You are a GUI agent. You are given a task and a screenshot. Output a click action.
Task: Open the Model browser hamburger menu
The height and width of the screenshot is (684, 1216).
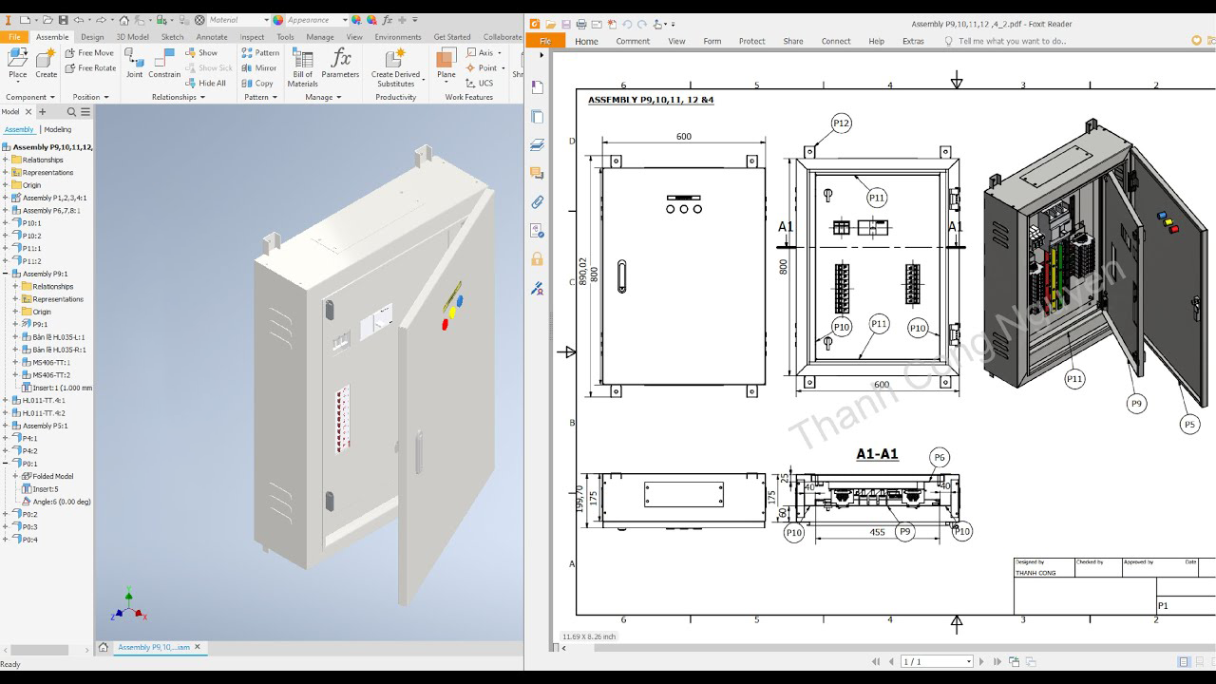point(85,112)
